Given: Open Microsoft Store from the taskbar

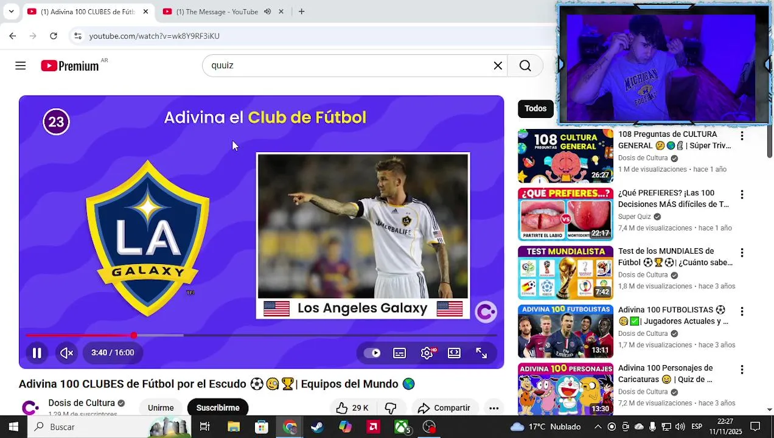Looking at the screenshot, I should [x=262, y=427].
